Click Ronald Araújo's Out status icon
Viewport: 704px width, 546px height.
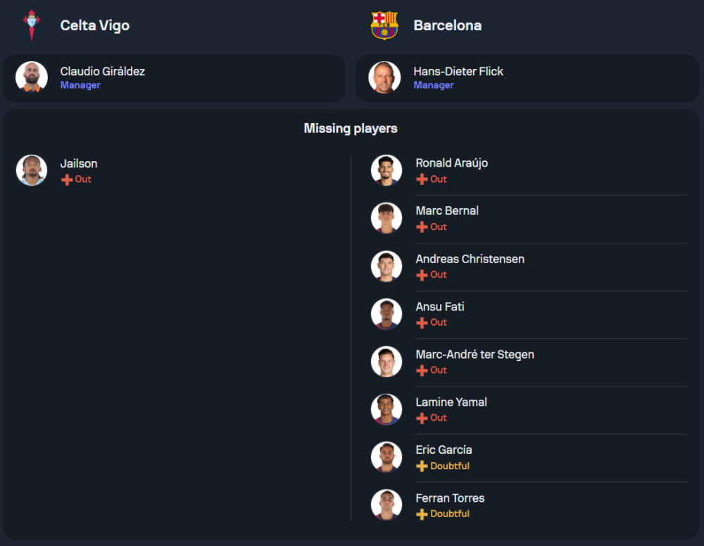(422, 179)
